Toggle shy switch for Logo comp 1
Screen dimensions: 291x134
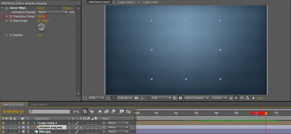69,123
